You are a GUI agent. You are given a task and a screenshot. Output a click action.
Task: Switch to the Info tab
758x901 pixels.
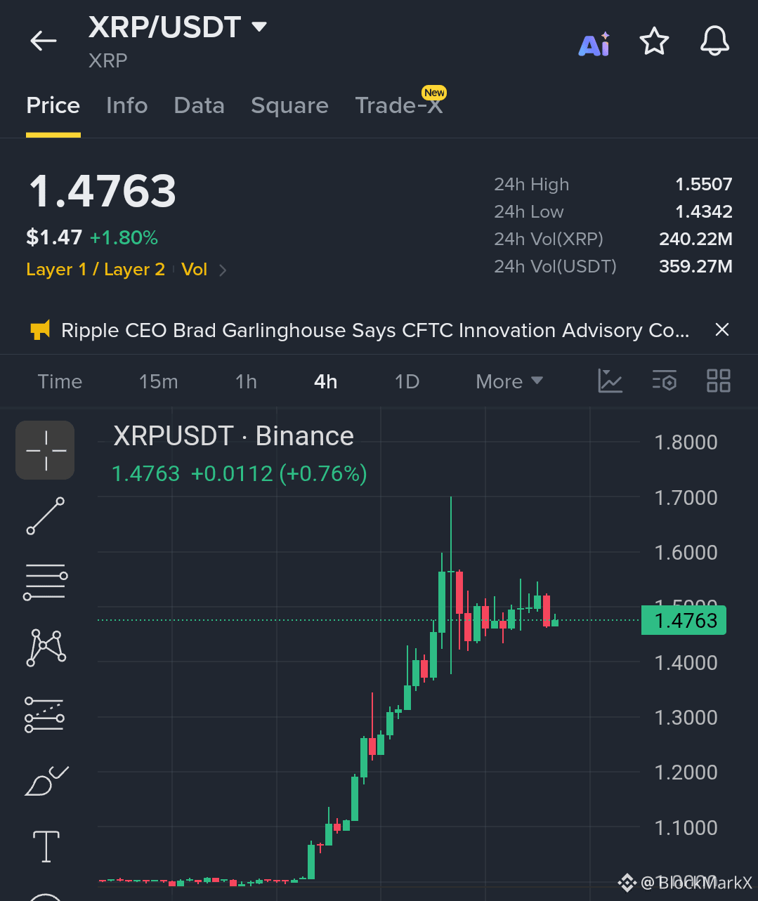tap(127, 105)
